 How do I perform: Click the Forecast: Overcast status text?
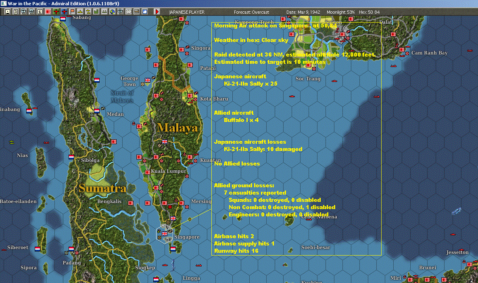click(251, 12)
